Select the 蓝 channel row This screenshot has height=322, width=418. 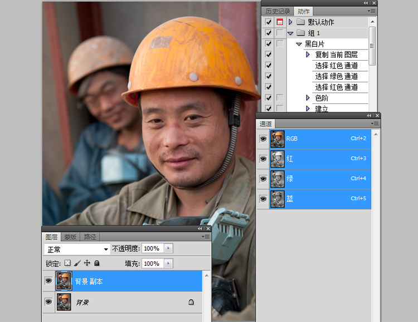323,199
